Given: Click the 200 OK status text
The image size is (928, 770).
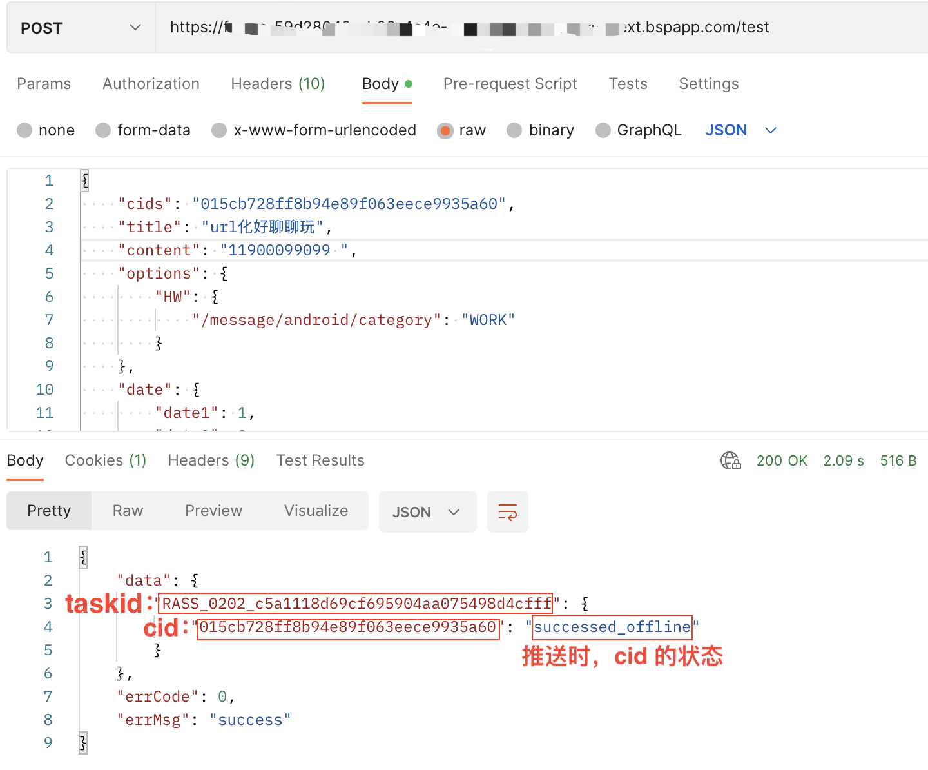Looking at the screenshot, I should (781, 460).
